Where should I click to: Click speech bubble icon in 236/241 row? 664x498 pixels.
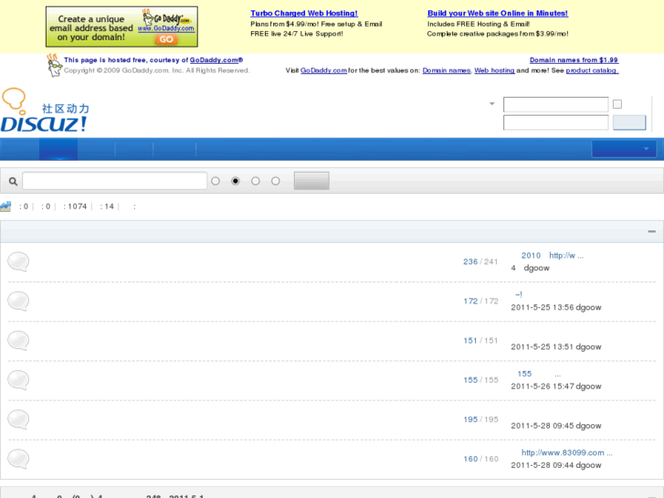[x=18, y=261]
